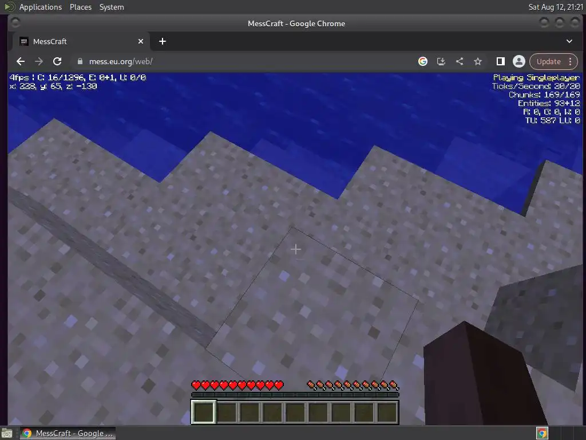View site information via the padlock icon
This screenshot has height=440, width=586.
(80, 61)
